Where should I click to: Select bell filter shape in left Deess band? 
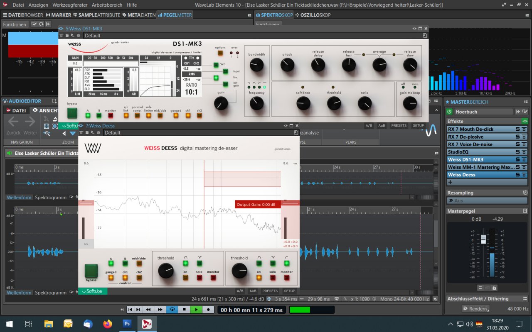[x=185, y=263]
